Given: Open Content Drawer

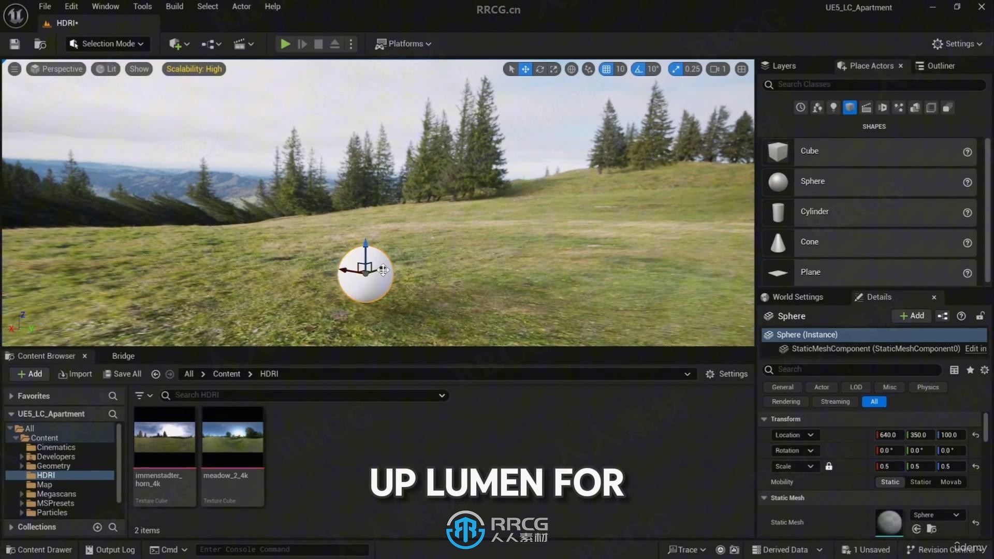Looking at the screenshot, I should click(39, 550).
